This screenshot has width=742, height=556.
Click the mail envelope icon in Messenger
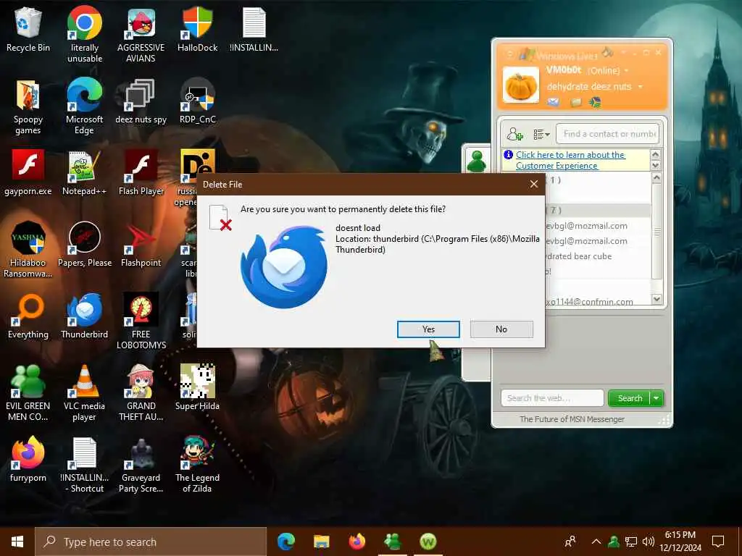tap(553, 102)
